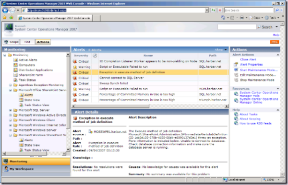Click the Search button in header
This screenshot has width=288, height=185.
pyautogui.click(x=265, y=27)
